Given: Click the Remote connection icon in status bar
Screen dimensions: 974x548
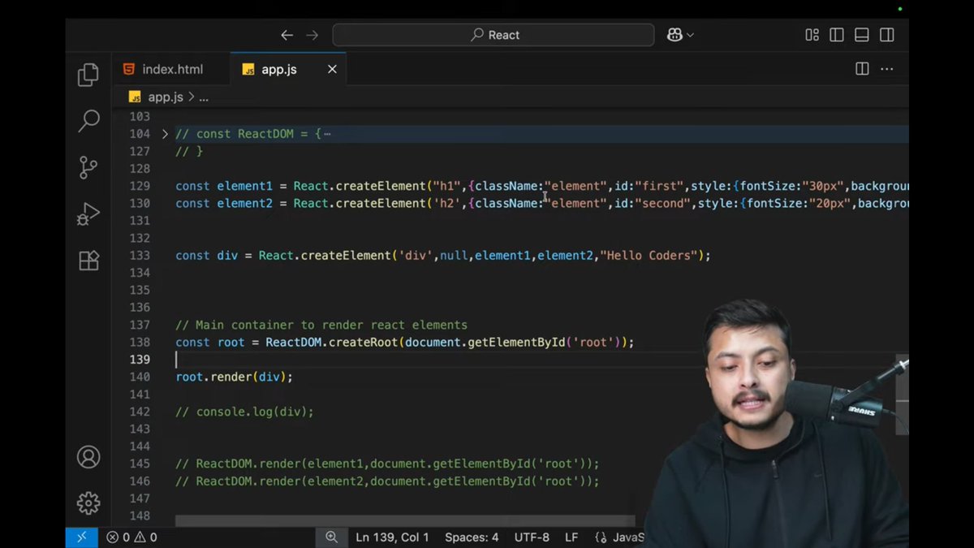Looking at the screenshot, I should 81,537.
